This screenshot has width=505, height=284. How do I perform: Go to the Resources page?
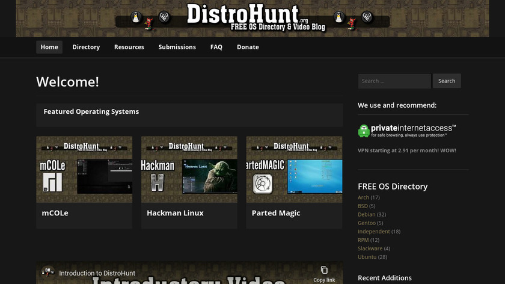129,47
